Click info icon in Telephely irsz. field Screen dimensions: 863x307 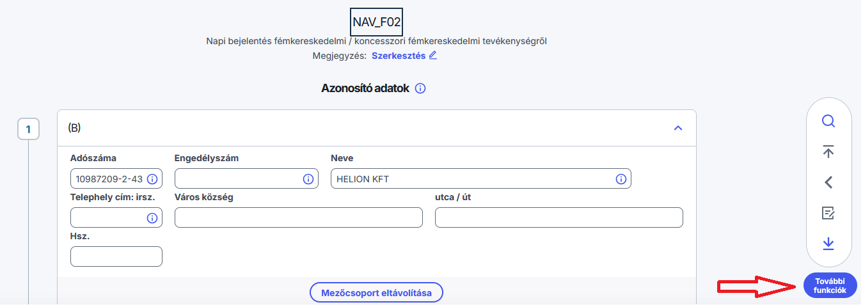(152, 218)
